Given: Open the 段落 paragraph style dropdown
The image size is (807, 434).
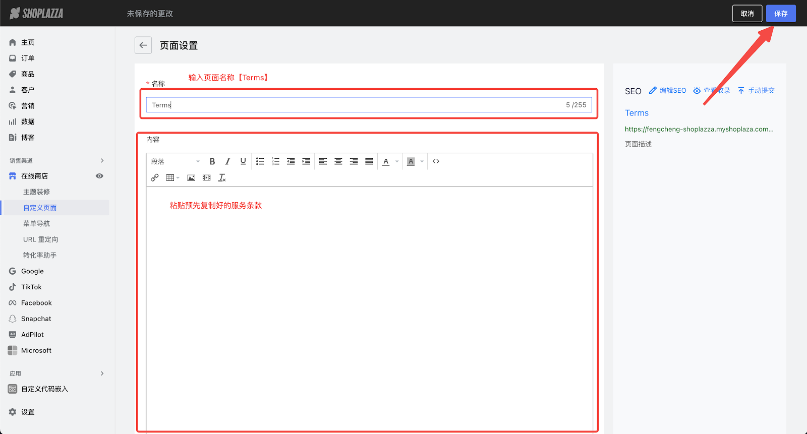Looking at the screenshot, I should tap(175, 161).
